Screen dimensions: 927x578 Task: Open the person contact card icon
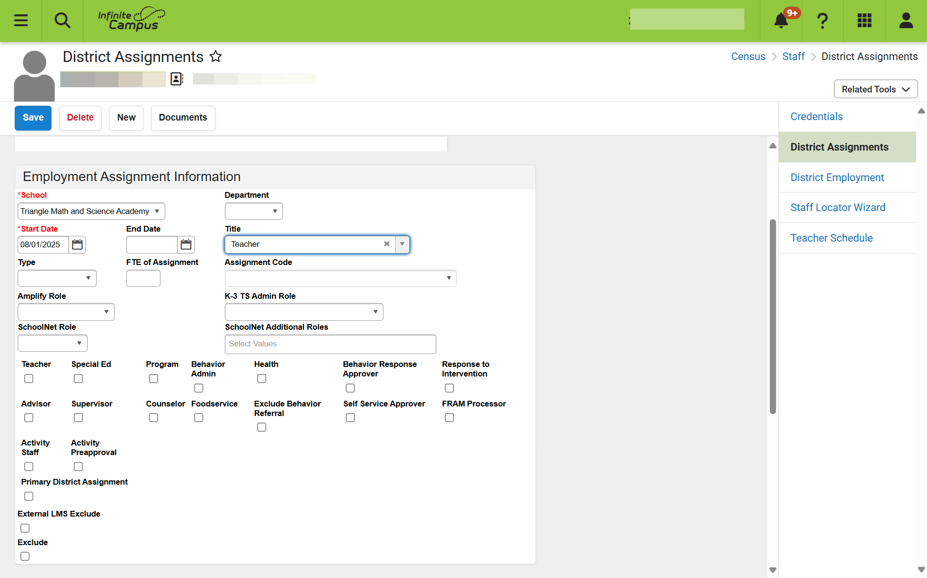pyautogui.click(x=177, y=79)
